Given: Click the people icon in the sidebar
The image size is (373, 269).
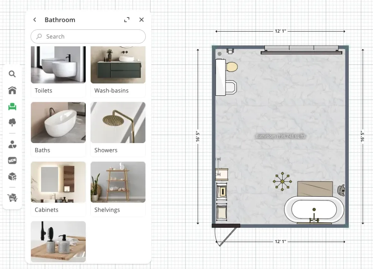Looking at the screenshot, I should click(x=12, y=144).
